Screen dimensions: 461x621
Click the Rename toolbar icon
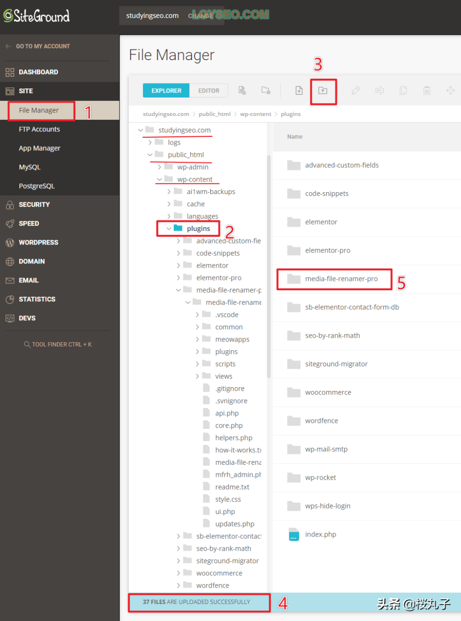[379, 90]
